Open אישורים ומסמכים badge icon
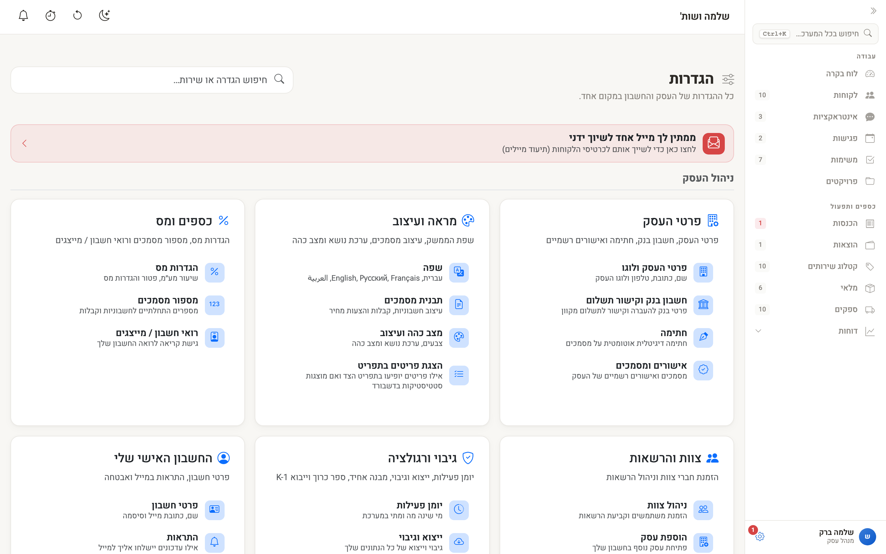Image resolution: width=886 pixels, height=554 pixels. pos(703,370)
